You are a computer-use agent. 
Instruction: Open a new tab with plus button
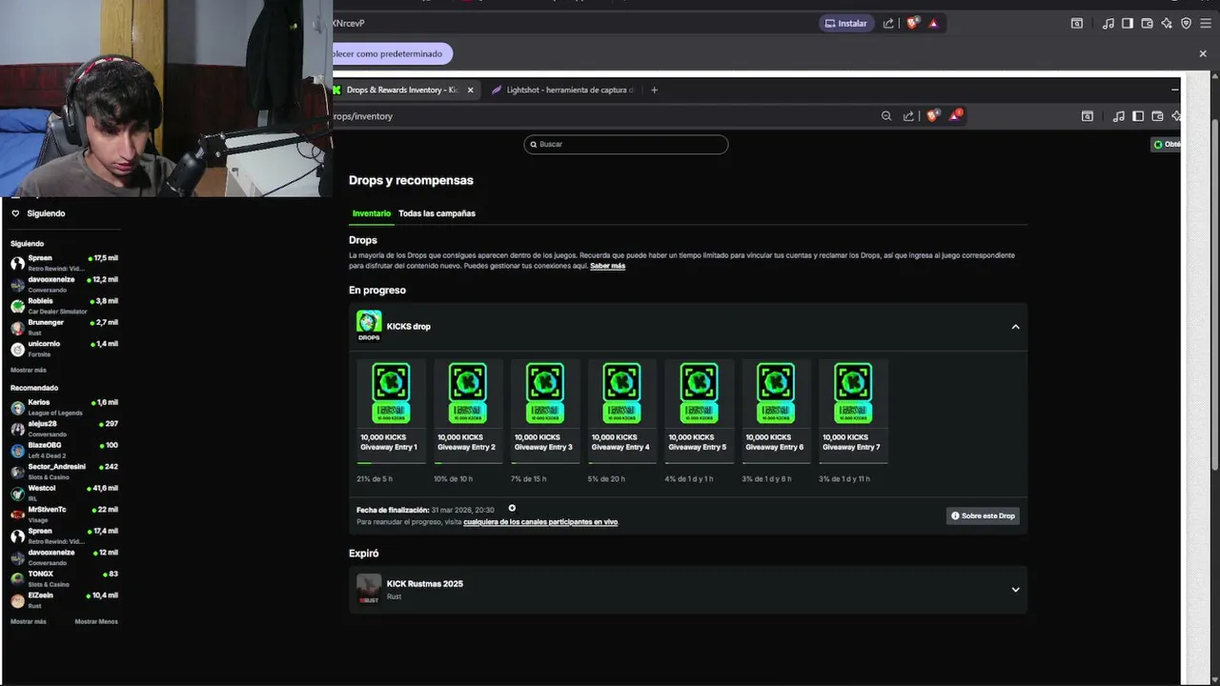coord(654,90)
